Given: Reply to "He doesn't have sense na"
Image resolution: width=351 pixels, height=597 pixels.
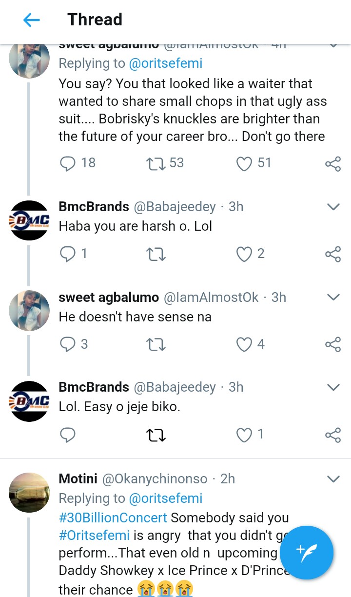Looking at the screenshot, I should click(x=68, y=344).
